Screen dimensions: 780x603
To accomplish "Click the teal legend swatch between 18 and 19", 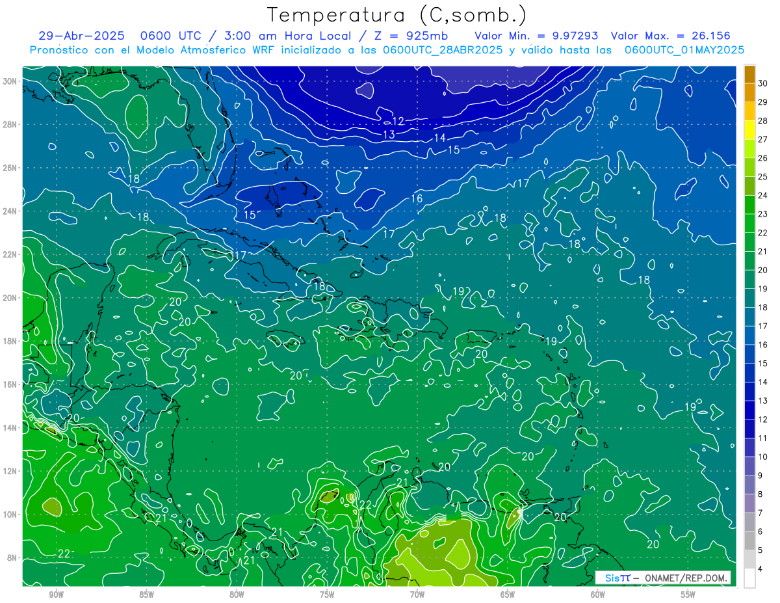I will (x=749, y=298).
